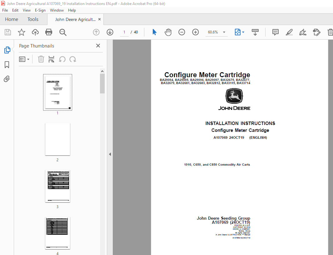Viewport: 333px width, 255px height.
Task: Click the page number field
Action: click(x=124, y=32)
